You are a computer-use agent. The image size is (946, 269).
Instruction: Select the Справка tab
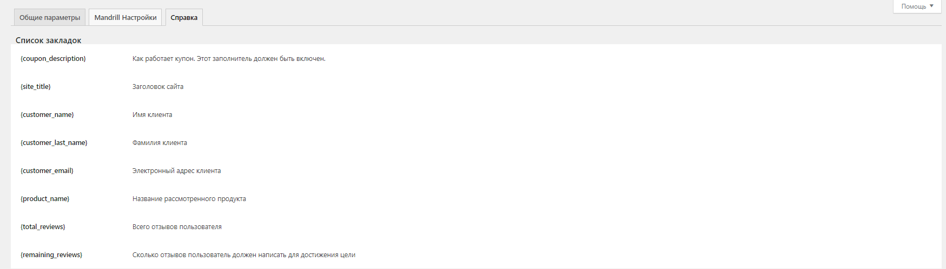184,17
